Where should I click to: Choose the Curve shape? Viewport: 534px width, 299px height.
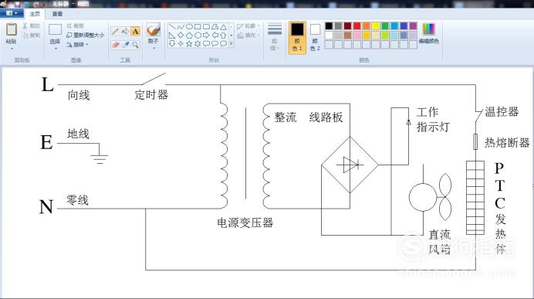point(181,26)
